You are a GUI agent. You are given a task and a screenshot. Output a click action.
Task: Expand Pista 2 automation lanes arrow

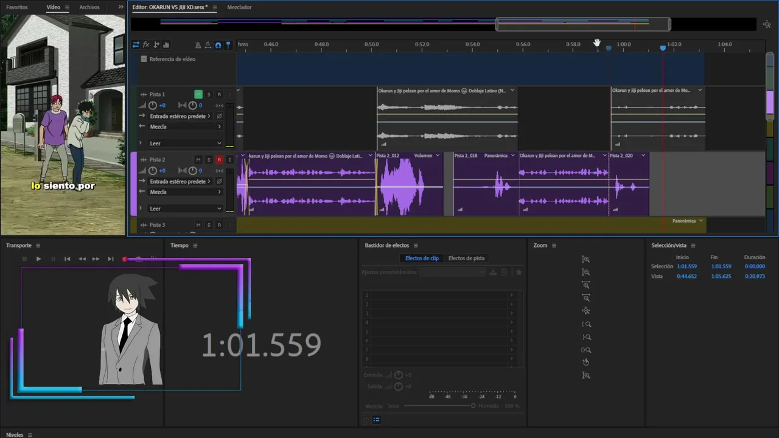point(141,209)
